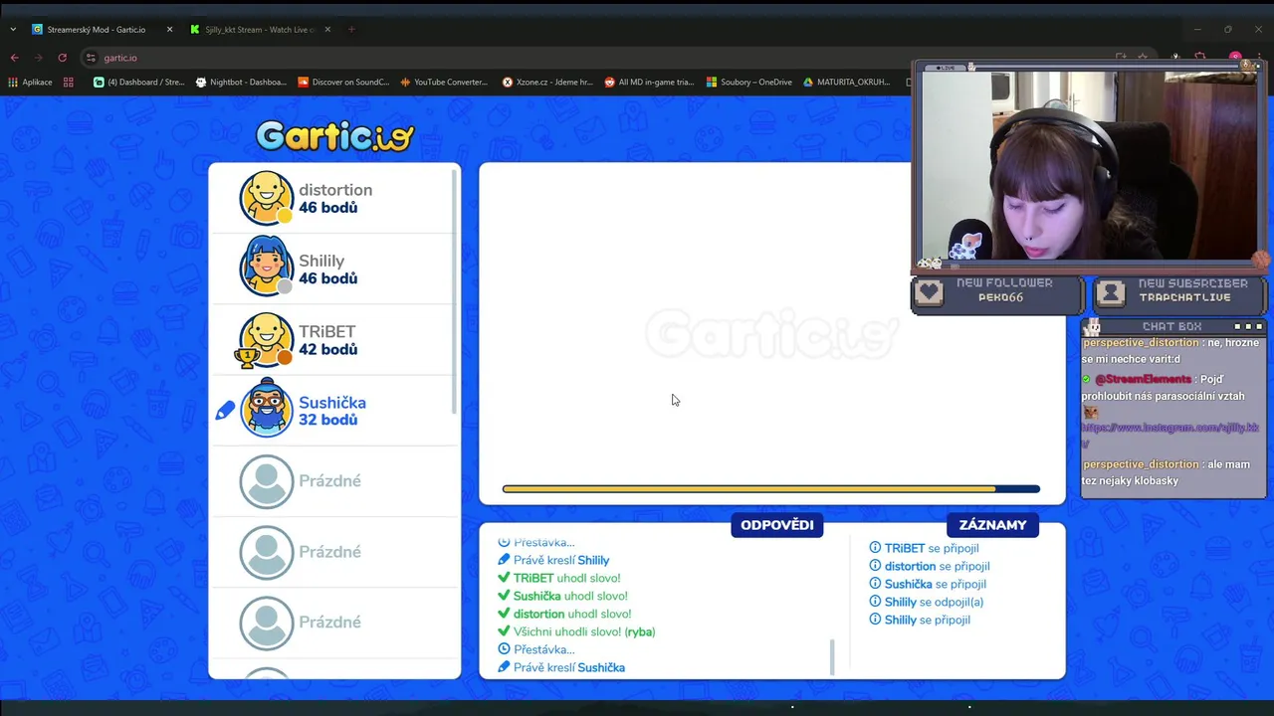1274x716 pixels.
Task: Click TRiBET's trophy avatar
Action: (265, 340)
